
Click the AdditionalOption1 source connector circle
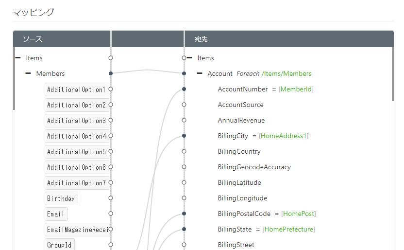(x=111, y=89)
